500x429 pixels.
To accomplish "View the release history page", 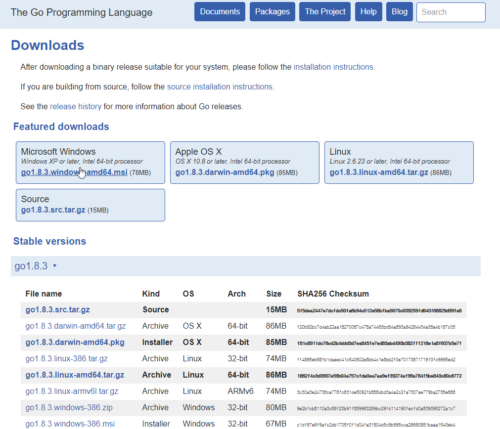I will pos(75,106).
